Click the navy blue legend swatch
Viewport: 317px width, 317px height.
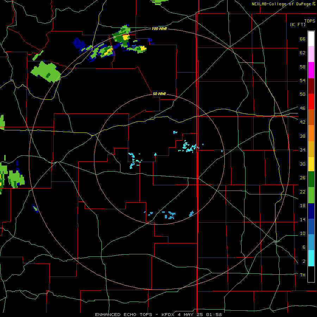point(311,211)
